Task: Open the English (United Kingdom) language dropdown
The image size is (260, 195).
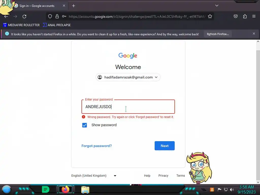Action: coord(94,176)
